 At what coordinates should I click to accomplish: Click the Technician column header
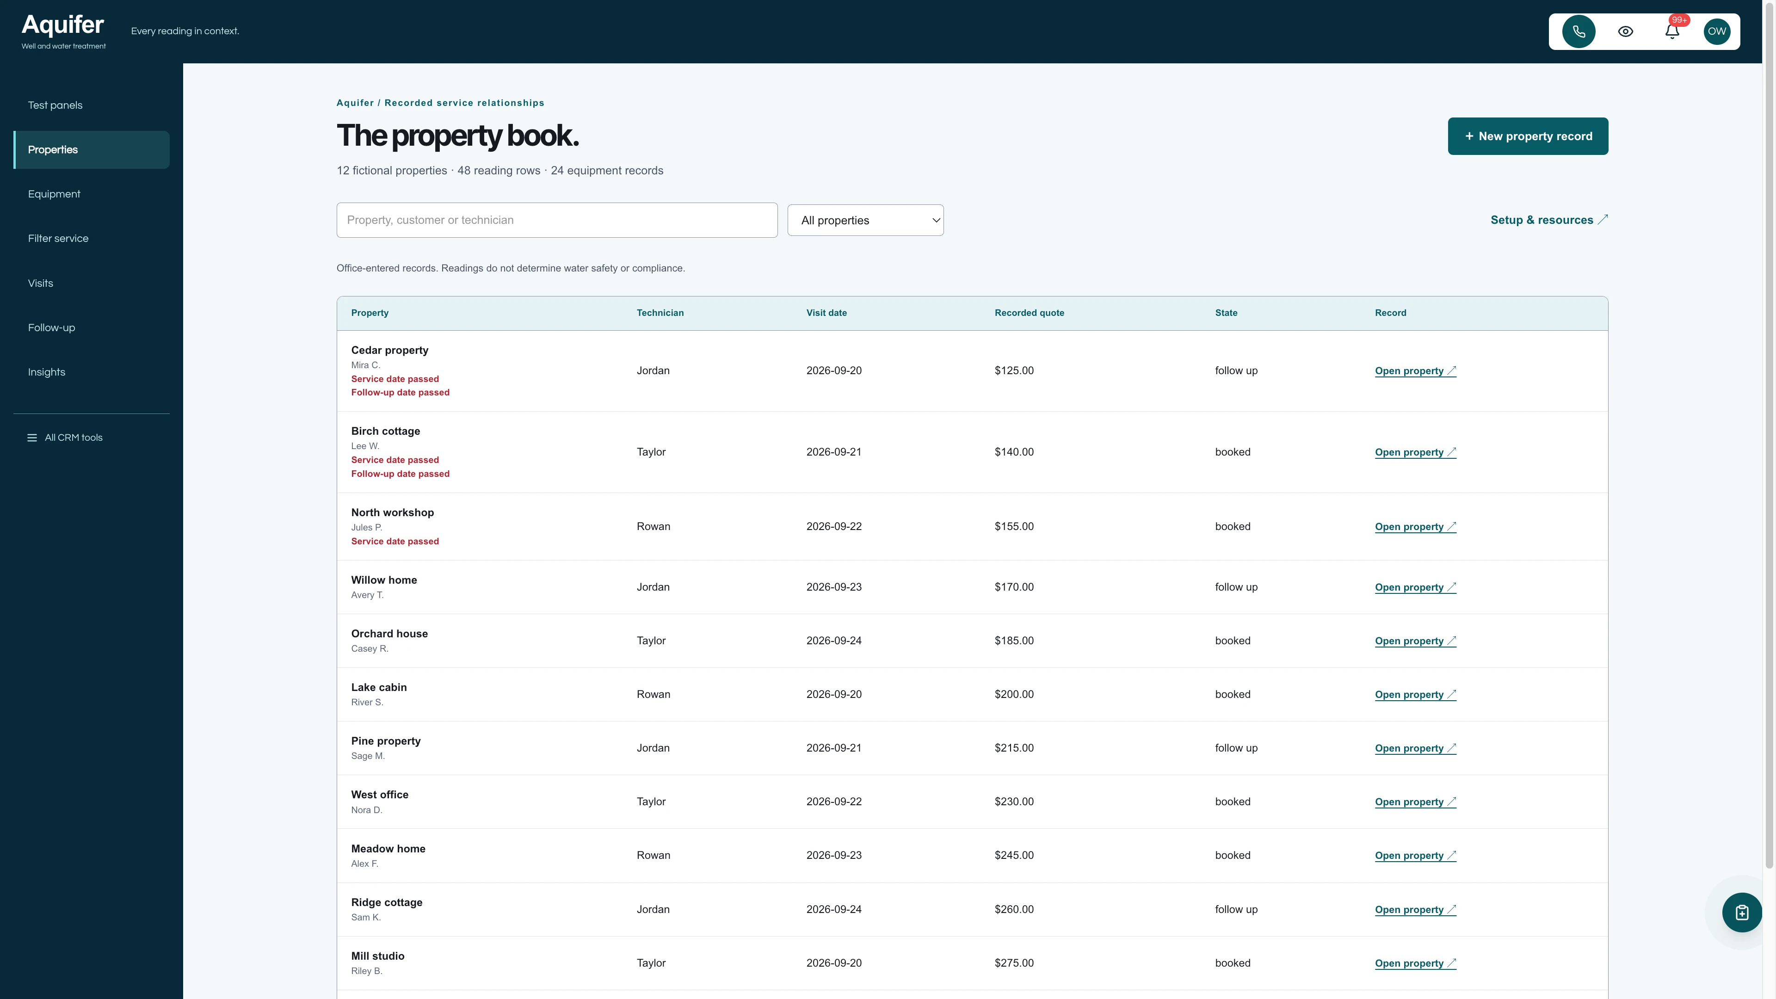tap(660, 313)
